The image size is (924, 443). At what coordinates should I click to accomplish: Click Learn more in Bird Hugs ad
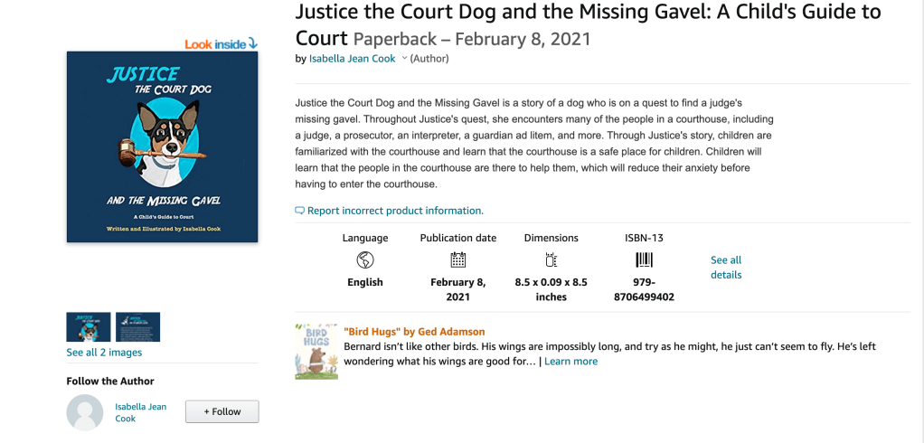(x=570, y=361)
